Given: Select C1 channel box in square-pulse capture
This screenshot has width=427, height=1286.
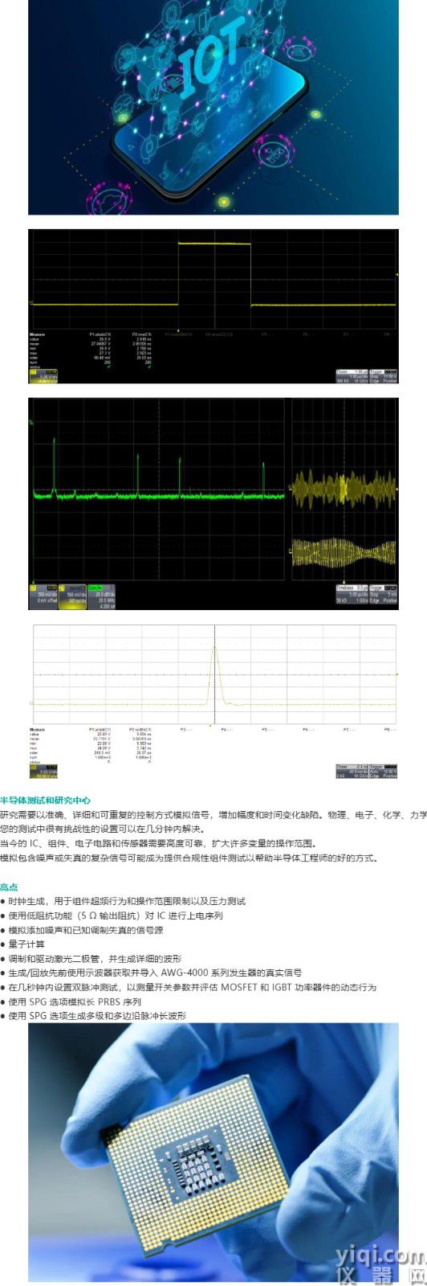Looking at the screenshot, I should coord(44,374).
